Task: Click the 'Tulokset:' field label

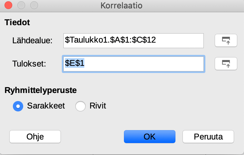Action: tap(30, 64)
